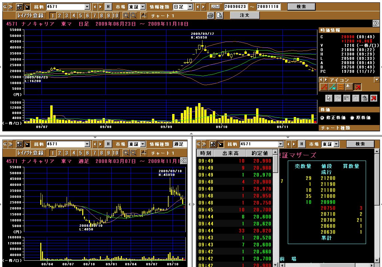Screen dimensions: 382x267
Task: Open the 市場 dropdown in the top toolbar
Action: tap(143, 7)
